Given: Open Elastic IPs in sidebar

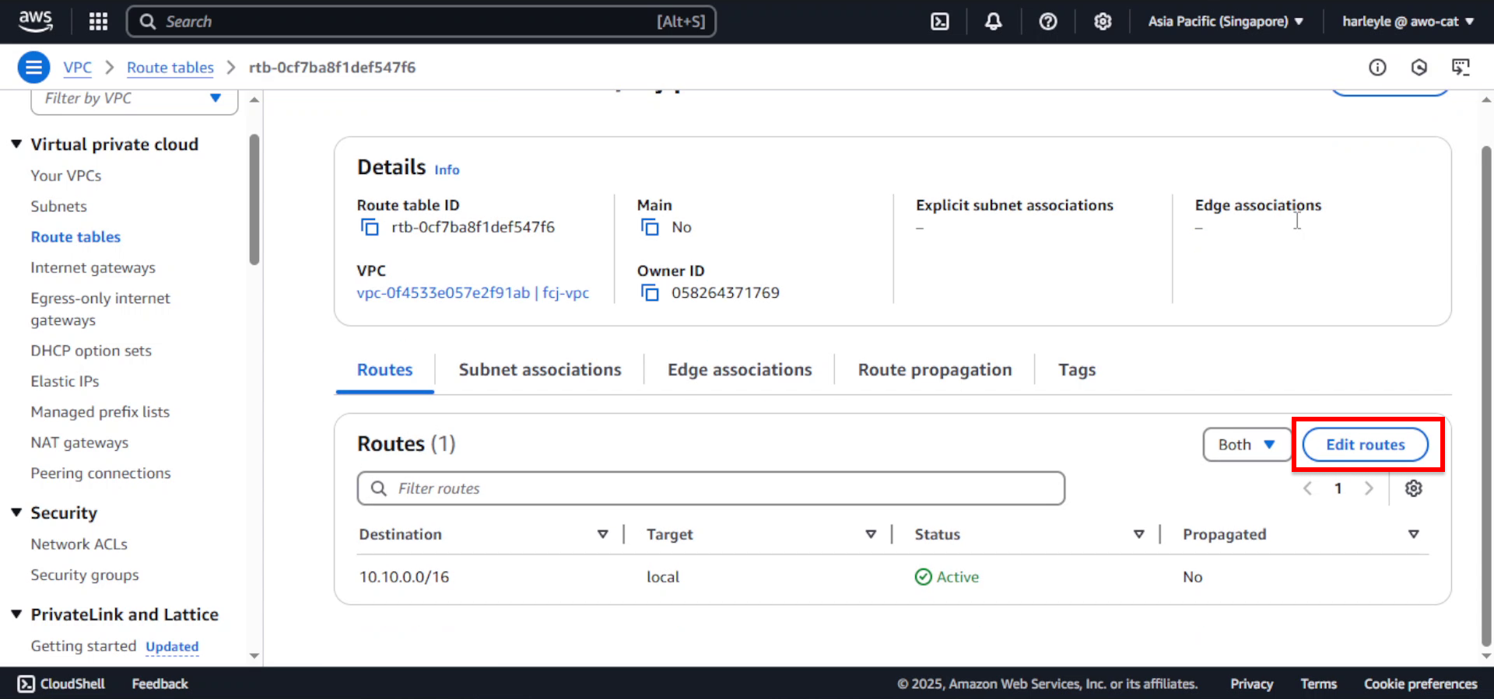Looking at the screenshot, I should point(65,382).
